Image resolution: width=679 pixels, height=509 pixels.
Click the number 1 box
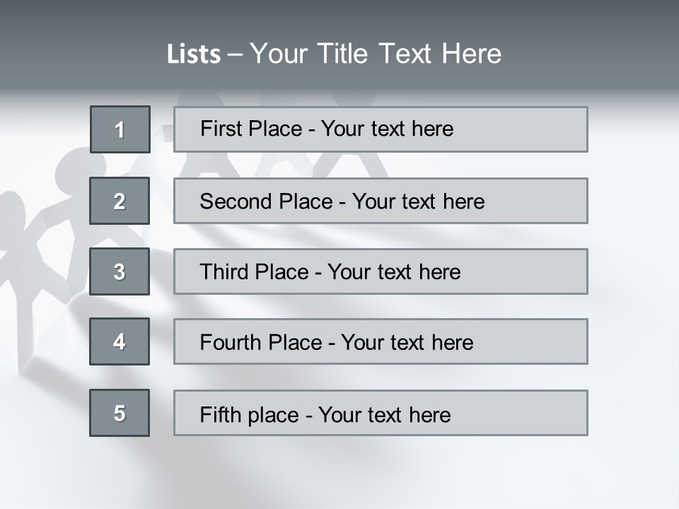120,129
